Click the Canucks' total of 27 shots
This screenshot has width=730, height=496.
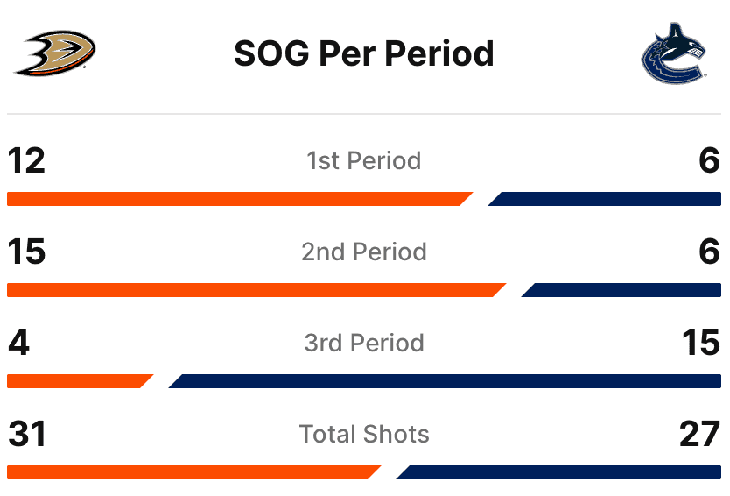coord(700,435)
